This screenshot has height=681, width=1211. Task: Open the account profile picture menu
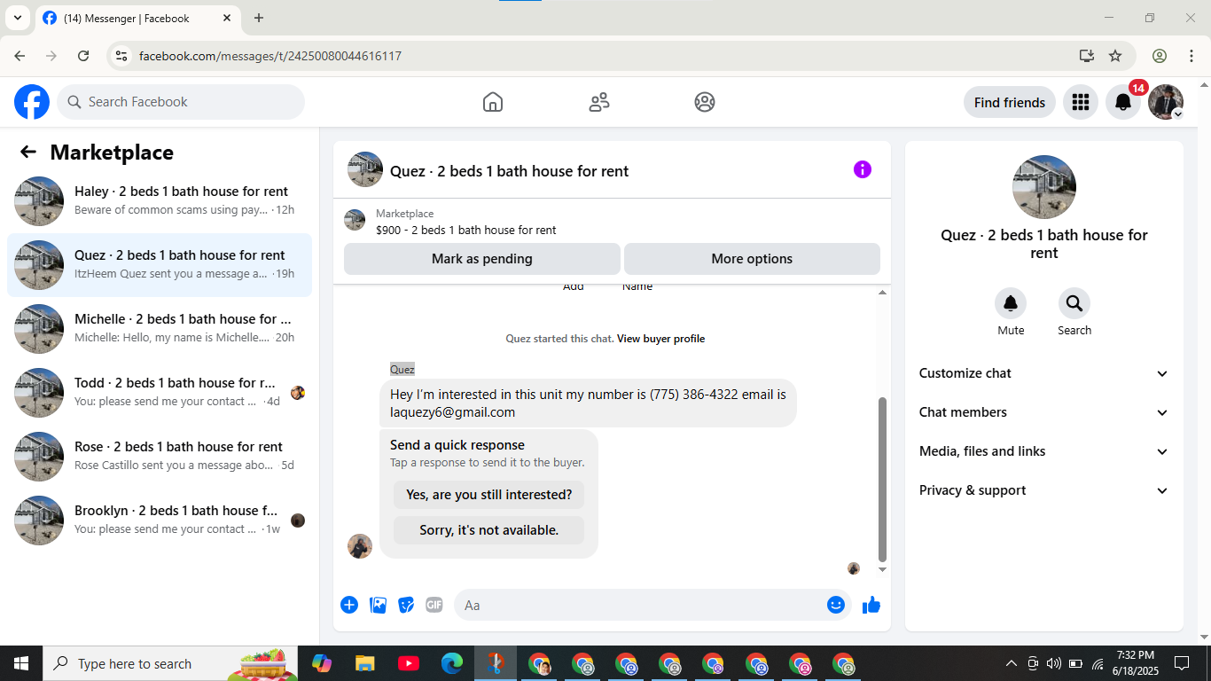(x=1166, y=102)
